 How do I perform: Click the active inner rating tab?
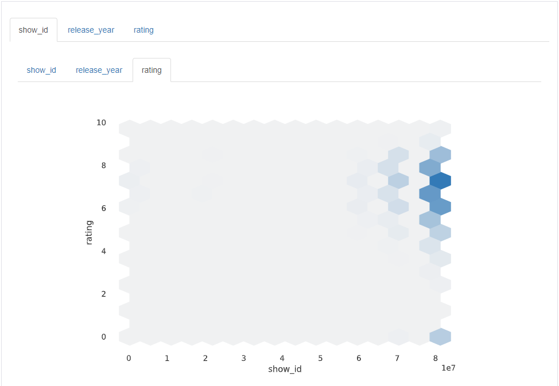click(152, 70)
